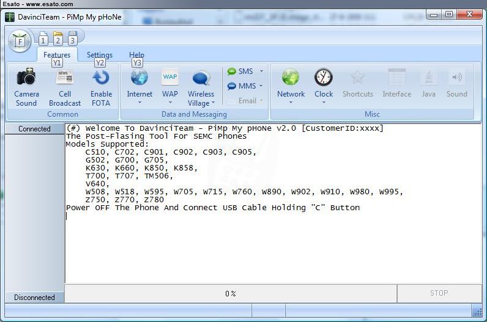The height and width of the screenshot is (322, 487).
Task: Select the Camera Sound feature icon
Action: tap(26, 76)
